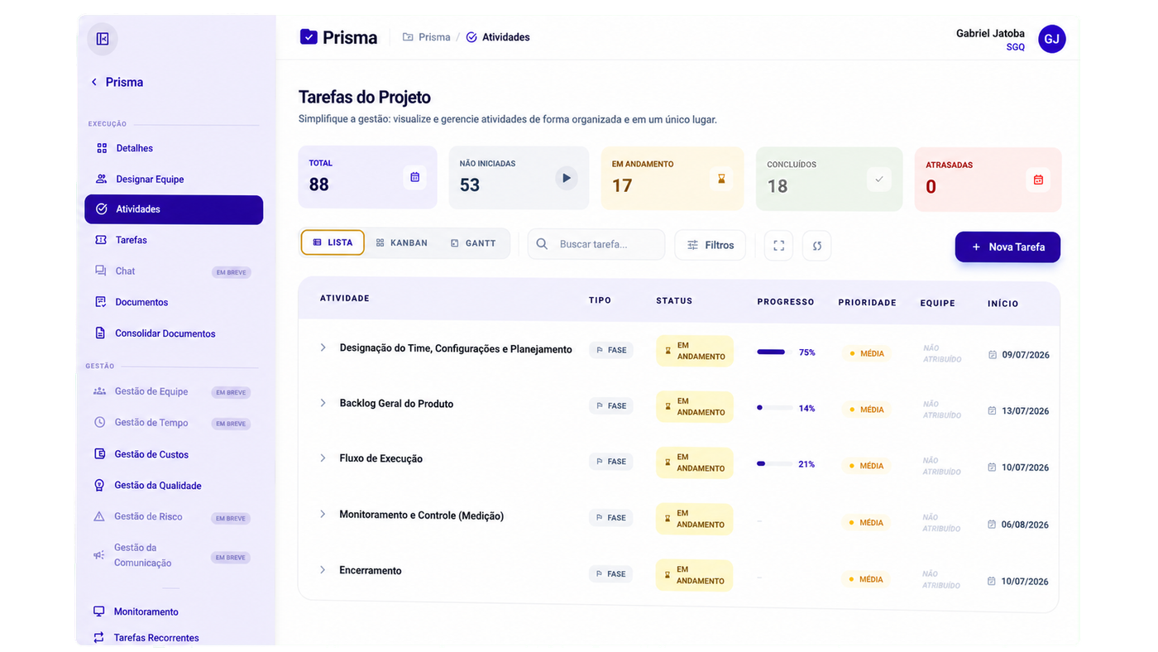The image size is (1158, 652).
Task: Click the Gabriel Jatoba user name
Action: pyautogui.click(x=990, y=34)
